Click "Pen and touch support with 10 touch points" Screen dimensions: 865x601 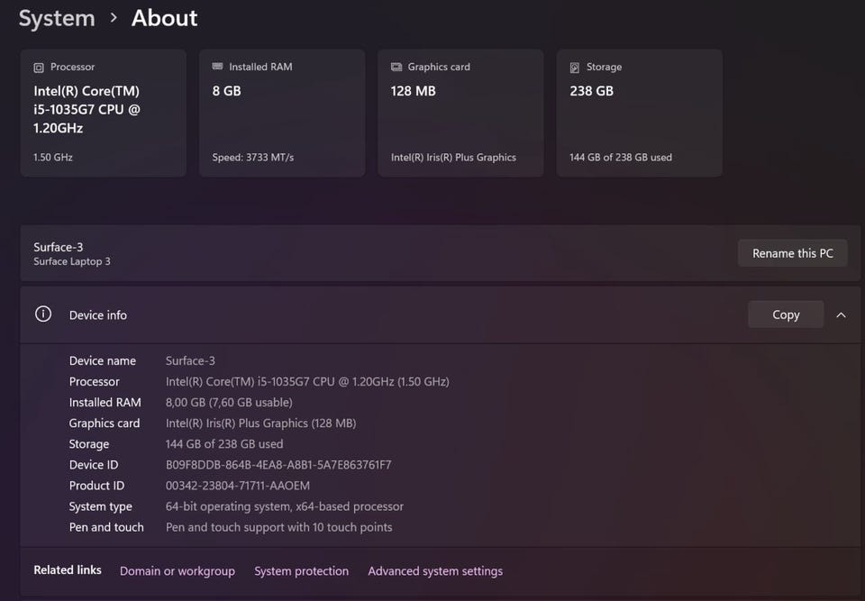coord(279,528)
